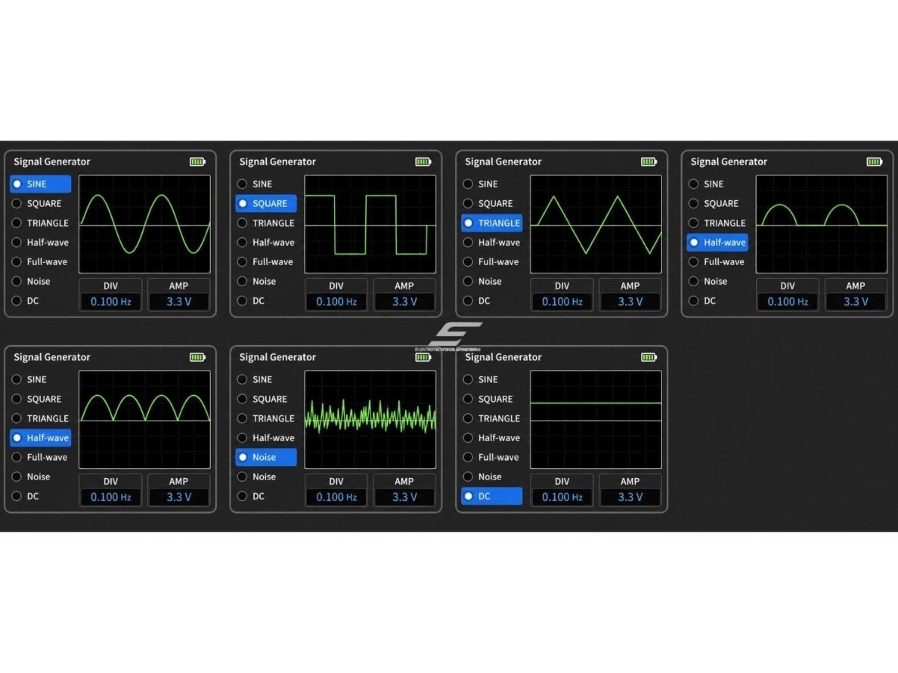This screenshot has height=673, width=898.
Task: Click the AMP voltage field in the DC flat-line panel
Action: click(630, 497)
